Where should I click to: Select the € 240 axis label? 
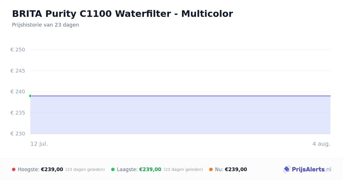(x=18, y=92)
